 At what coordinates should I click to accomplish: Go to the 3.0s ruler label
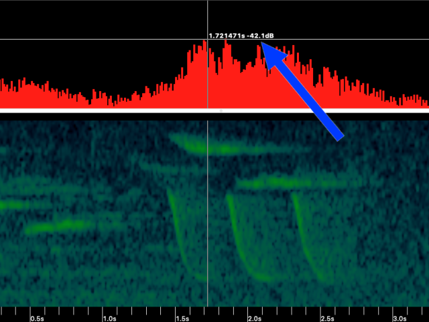[x=400, y=317]
